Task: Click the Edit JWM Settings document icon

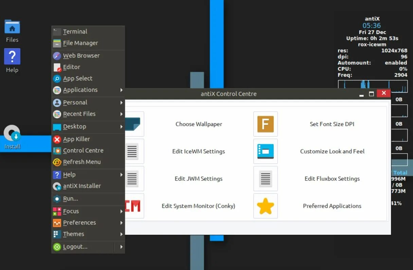Action: (x=132, y=179)
